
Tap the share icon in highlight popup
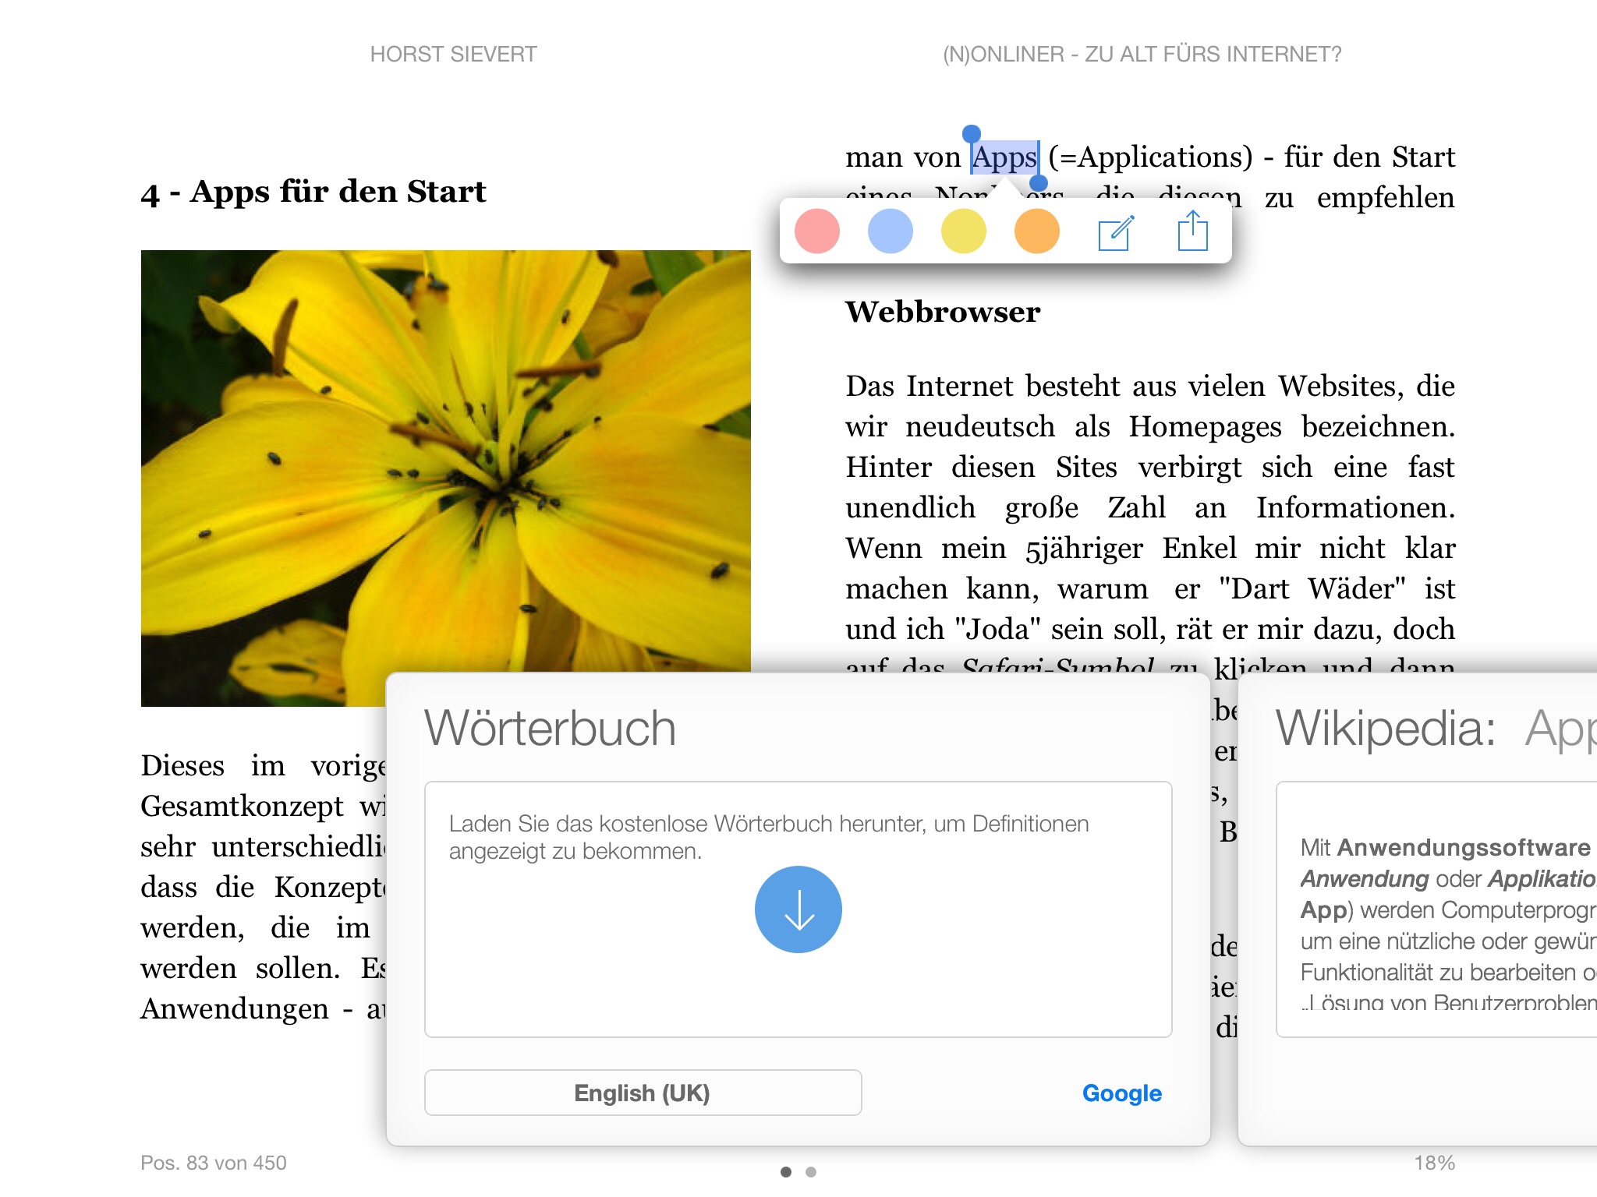coord(1192,231)
